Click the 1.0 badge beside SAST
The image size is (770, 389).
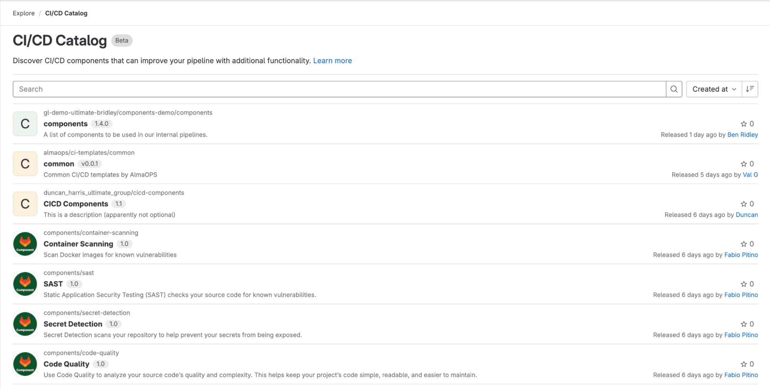74,284
